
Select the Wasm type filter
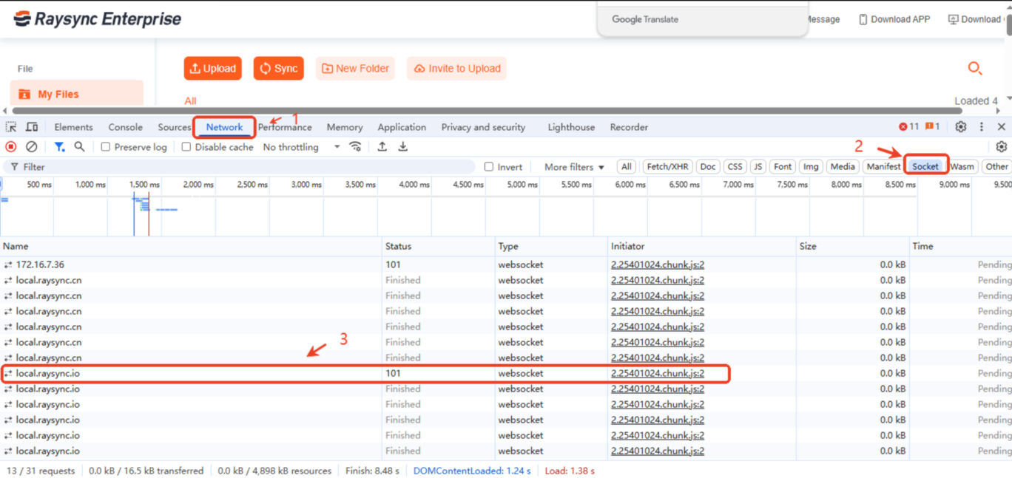tap(962, 167)
